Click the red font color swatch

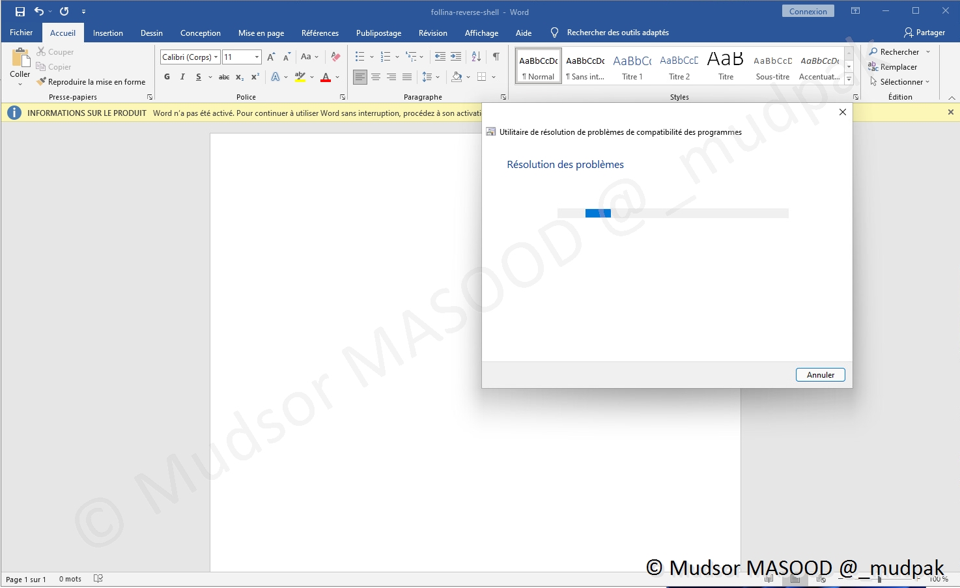click(x=326, y=77)
